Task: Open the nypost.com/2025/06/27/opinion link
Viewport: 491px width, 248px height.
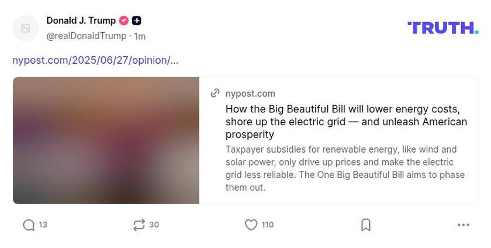Action: pos(95,60)
